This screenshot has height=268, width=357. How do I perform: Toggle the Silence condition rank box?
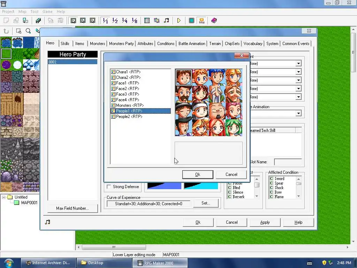229,192
